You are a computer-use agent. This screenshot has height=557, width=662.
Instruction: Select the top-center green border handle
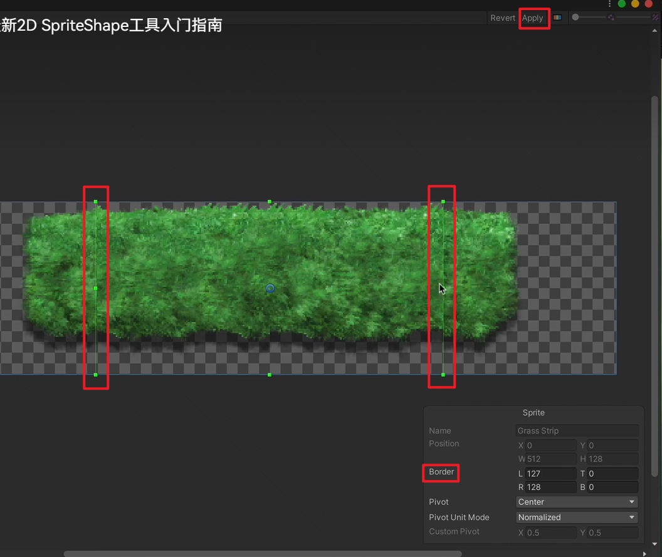[269, 202]
